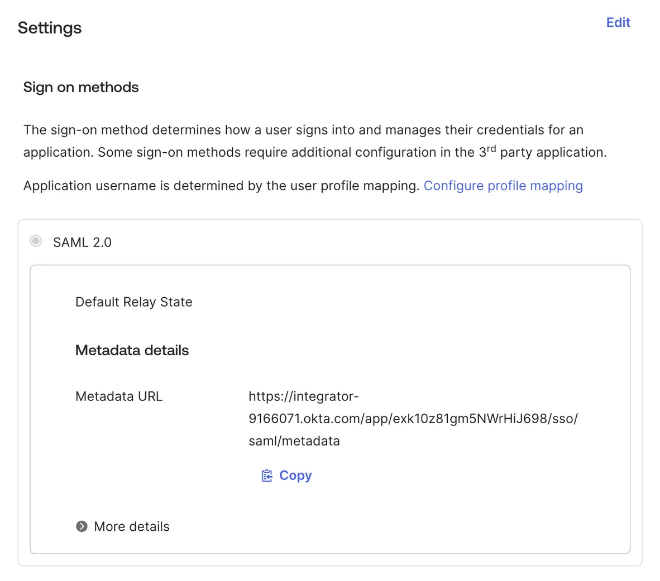Select the SAML 2.0 radio button
Viewport: 660px width, 581px height.
pos(36,241)
